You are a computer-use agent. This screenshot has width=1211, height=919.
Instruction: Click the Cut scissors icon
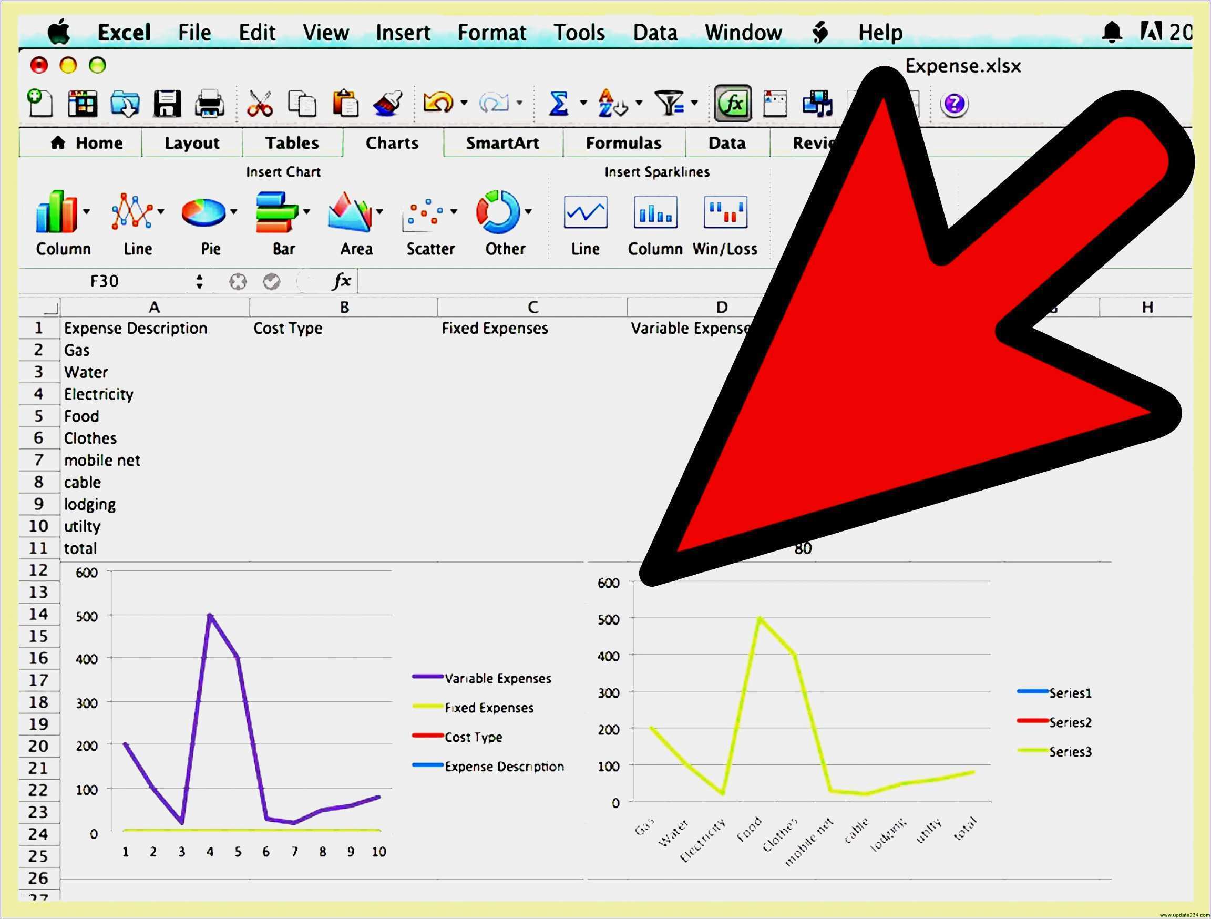tap(260, 104)
